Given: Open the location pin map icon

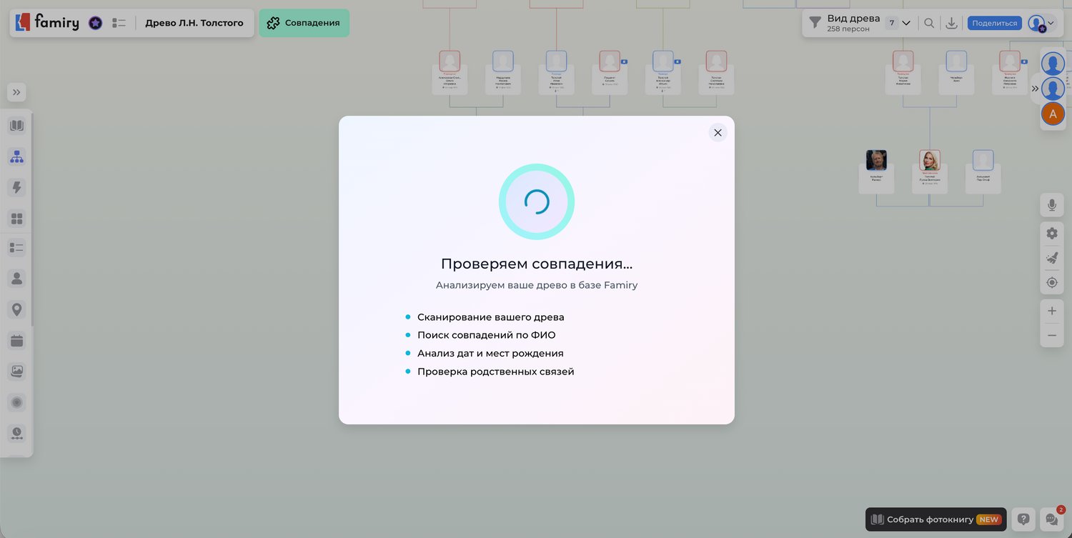Looking at the screenshot, I should [17, 310].
